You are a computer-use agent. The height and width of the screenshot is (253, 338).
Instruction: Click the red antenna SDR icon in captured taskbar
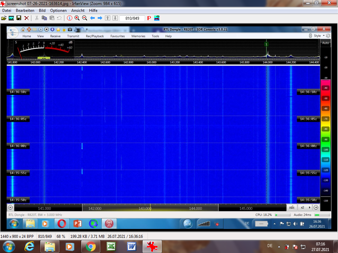pyautogui.click(x=109, y=224)
